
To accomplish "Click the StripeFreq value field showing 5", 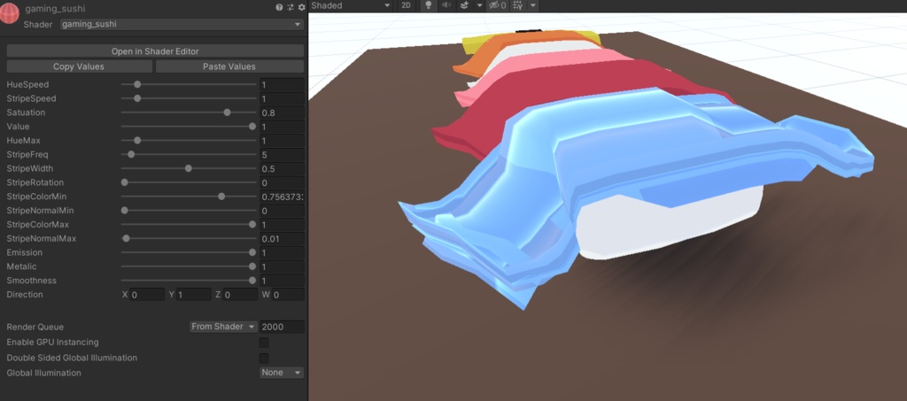I will [282, 154].
